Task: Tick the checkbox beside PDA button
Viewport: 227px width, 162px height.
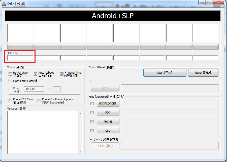Action: 92,112
